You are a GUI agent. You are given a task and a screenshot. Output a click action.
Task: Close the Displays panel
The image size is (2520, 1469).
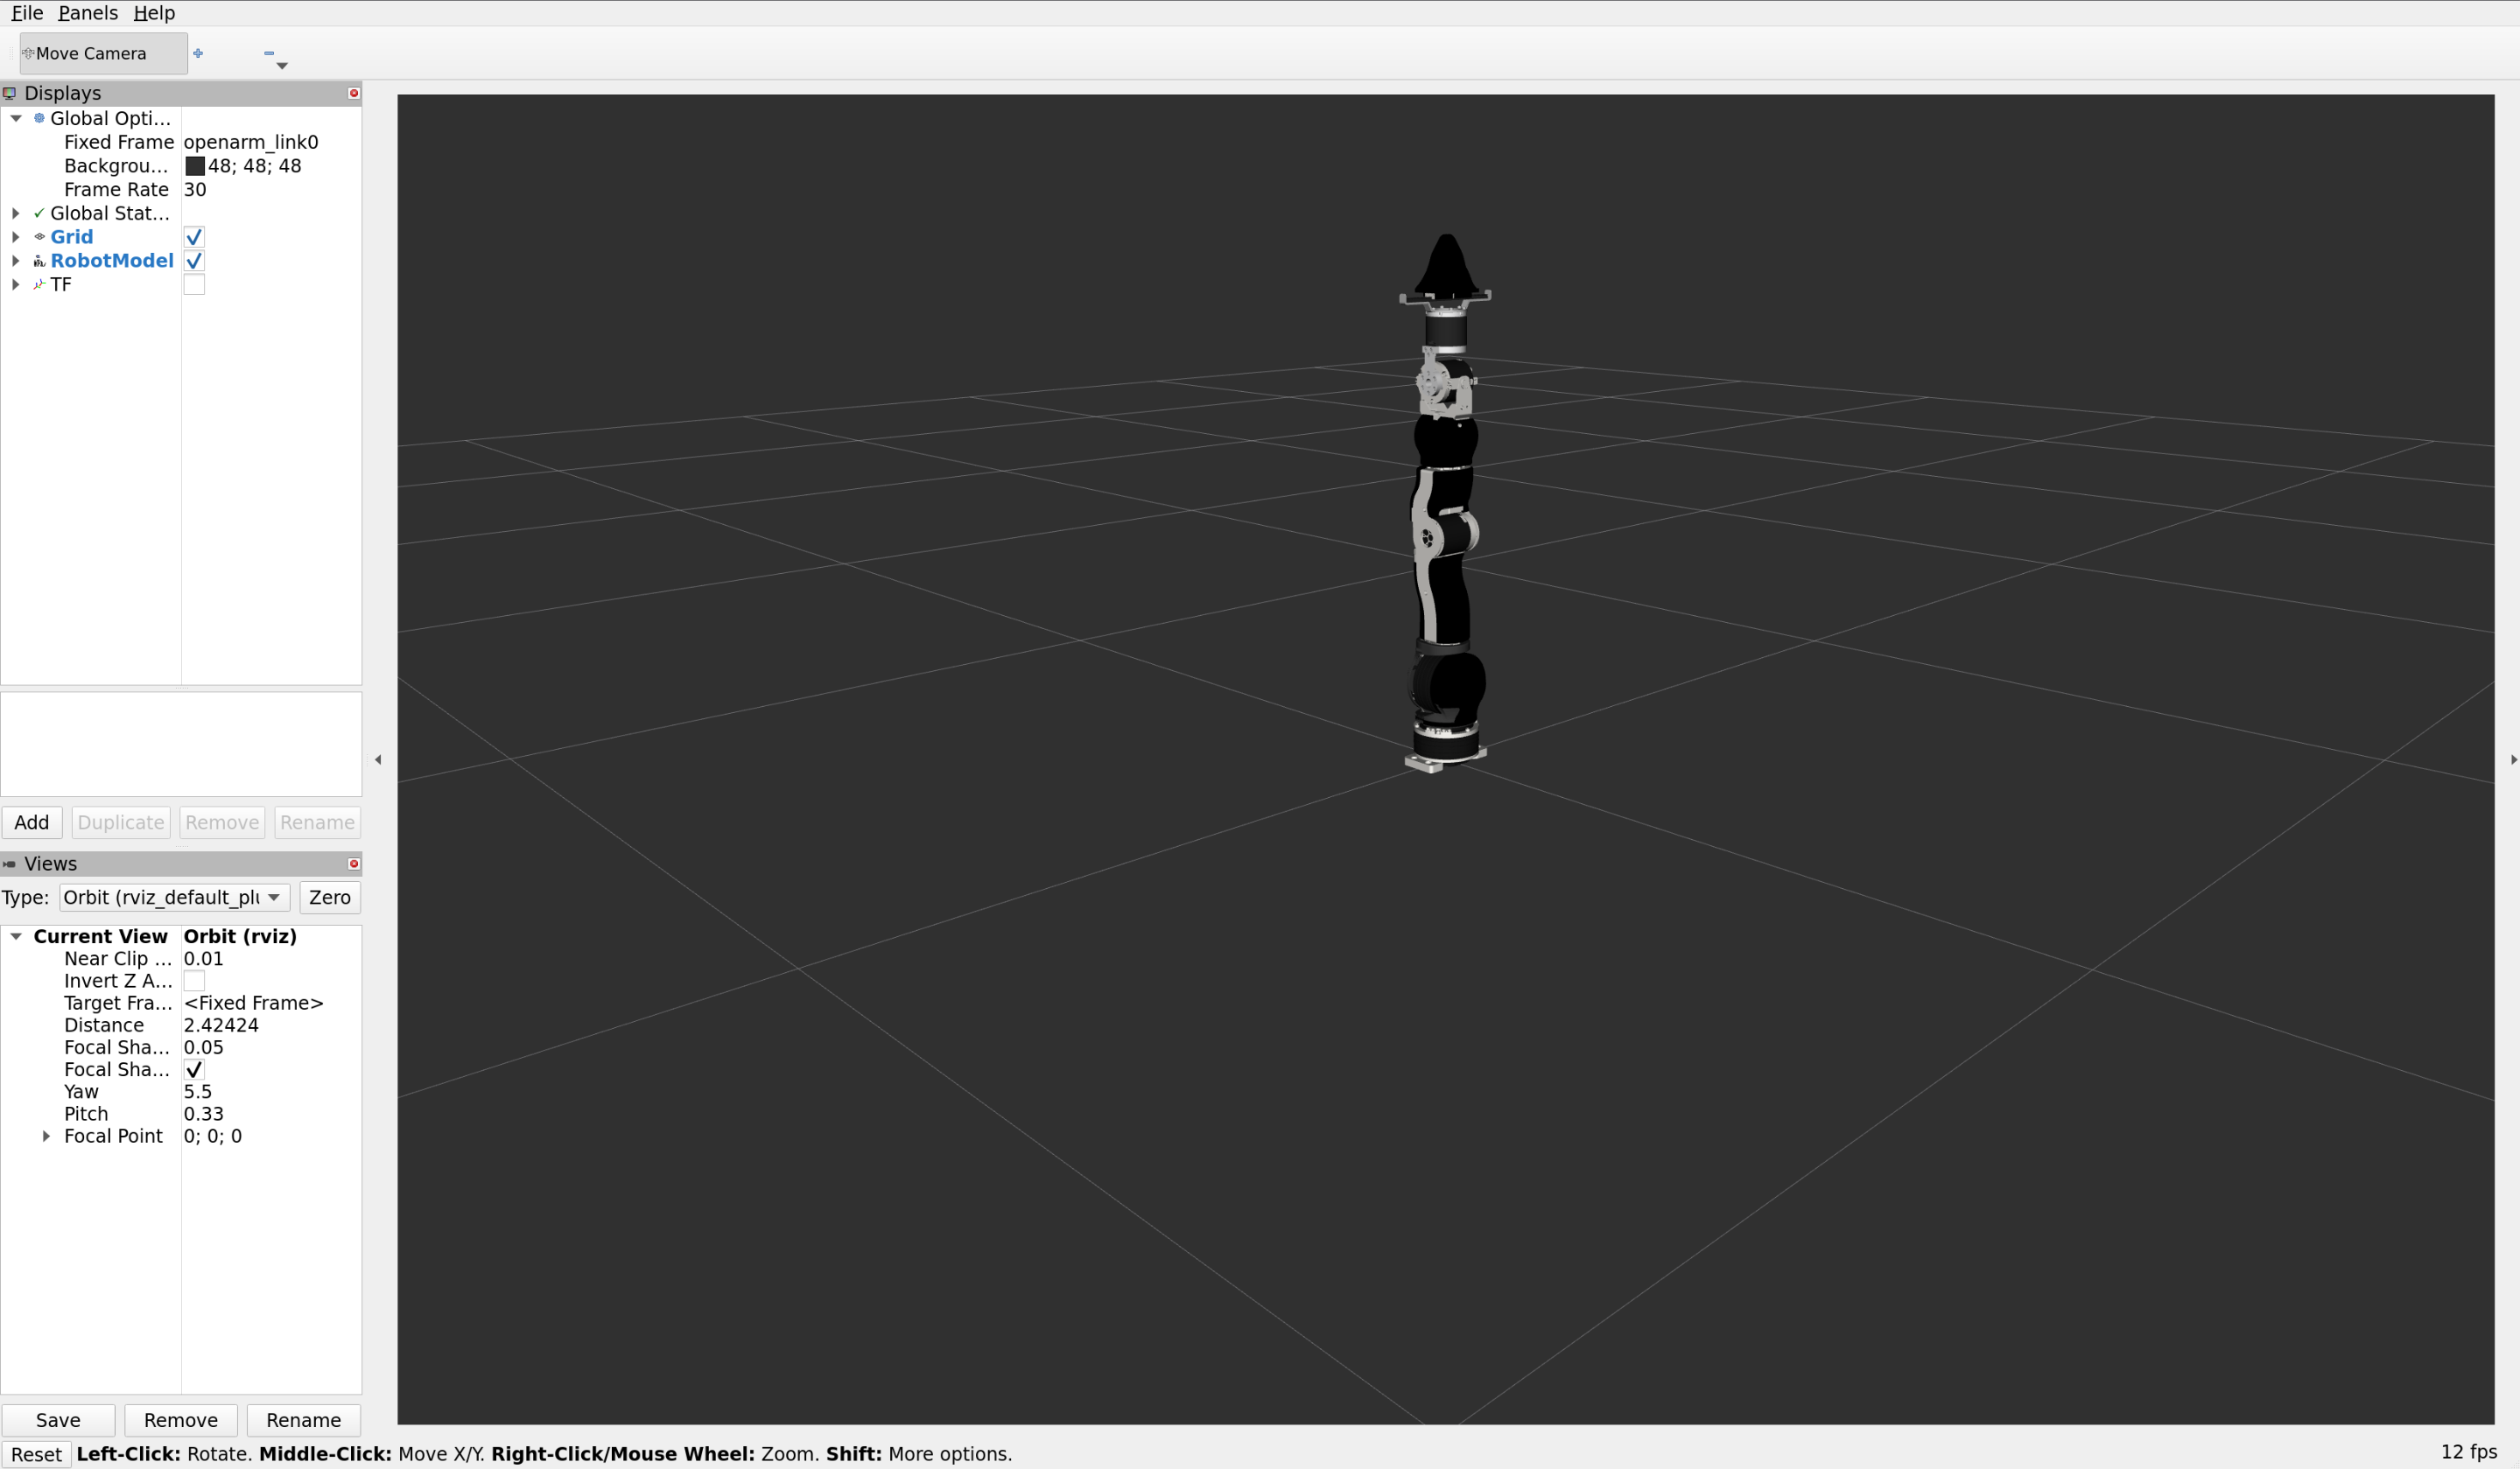tap(353, 93)
